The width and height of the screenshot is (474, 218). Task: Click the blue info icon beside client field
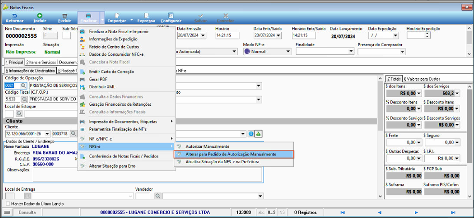point(250,133)
